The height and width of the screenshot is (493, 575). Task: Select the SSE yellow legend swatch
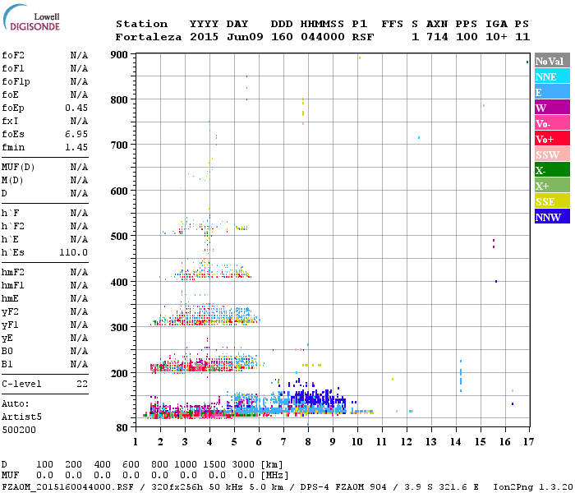pos(552,201)
